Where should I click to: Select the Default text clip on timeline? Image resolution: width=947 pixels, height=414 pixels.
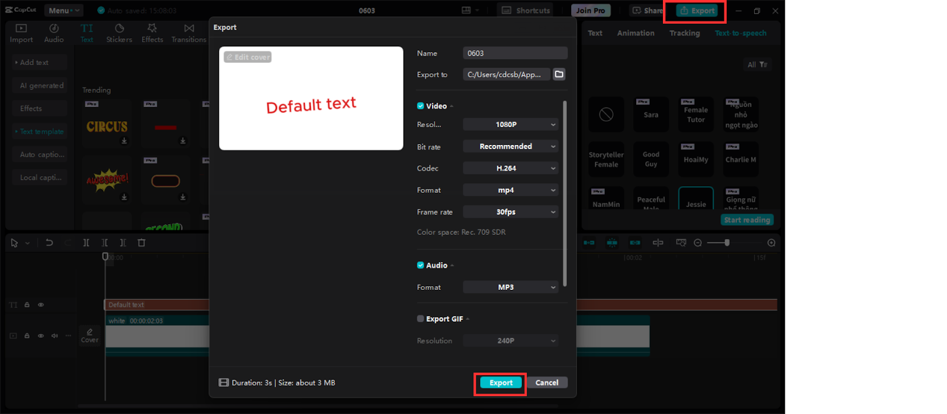coord(157,305)
